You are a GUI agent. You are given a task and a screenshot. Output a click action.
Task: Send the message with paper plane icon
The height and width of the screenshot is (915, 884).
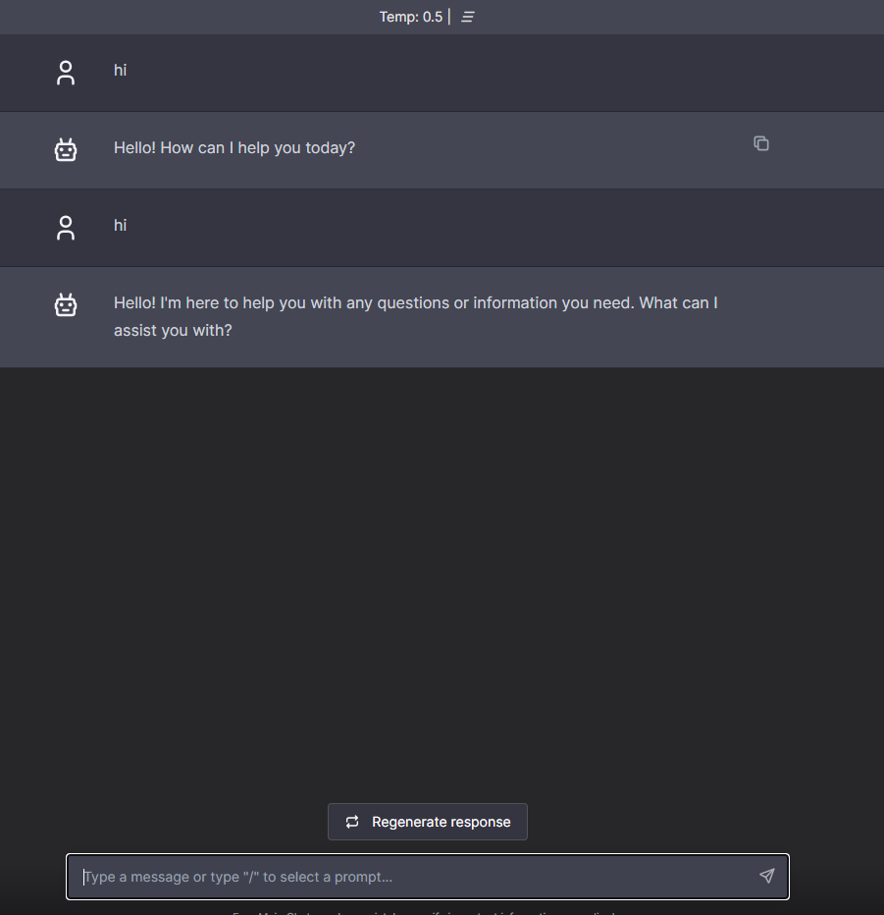click(766, 876)
